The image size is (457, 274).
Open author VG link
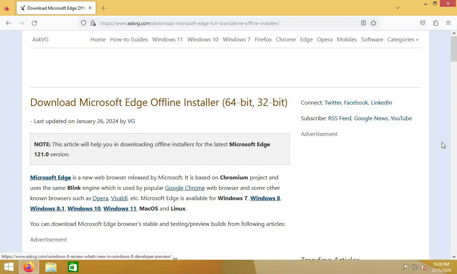(131, 121)
